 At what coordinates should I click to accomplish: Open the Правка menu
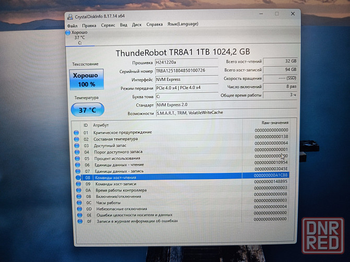point(89,26)
